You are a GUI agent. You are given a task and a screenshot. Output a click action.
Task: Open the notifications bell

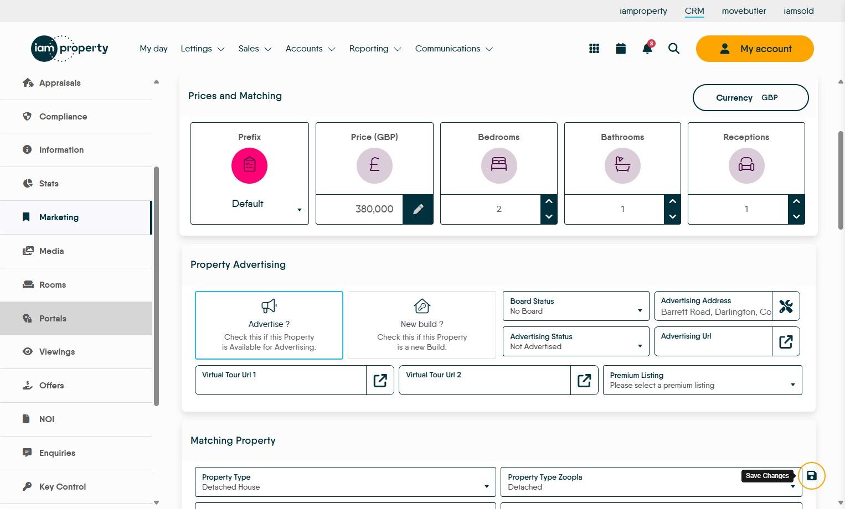point(647,48)
